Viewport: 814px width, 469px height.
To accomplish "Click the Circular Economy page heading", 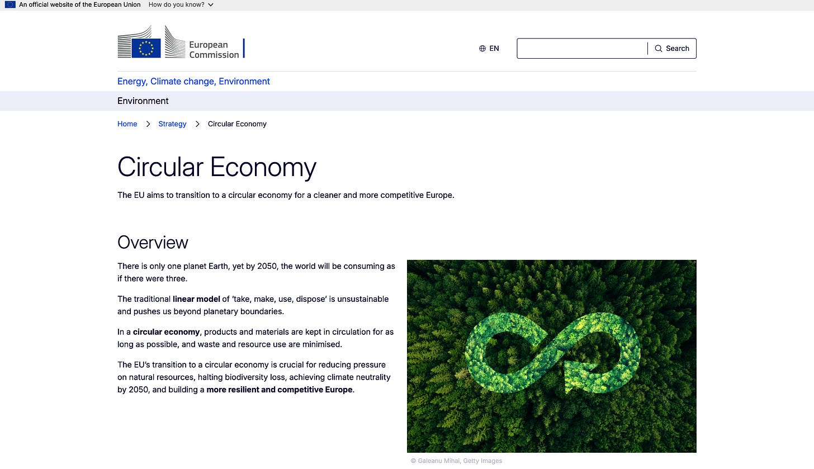I will [x=217, y=167].
